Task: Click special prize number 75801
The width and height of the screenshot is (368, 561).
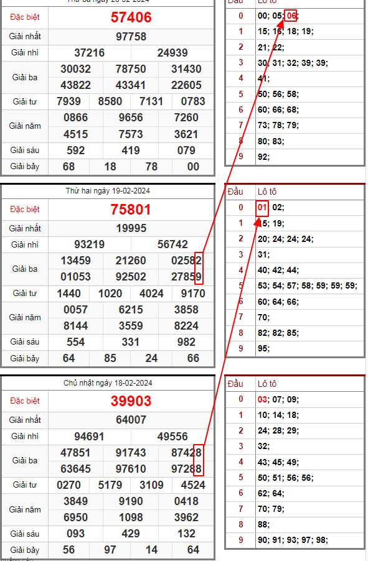Action: point(131,210)
